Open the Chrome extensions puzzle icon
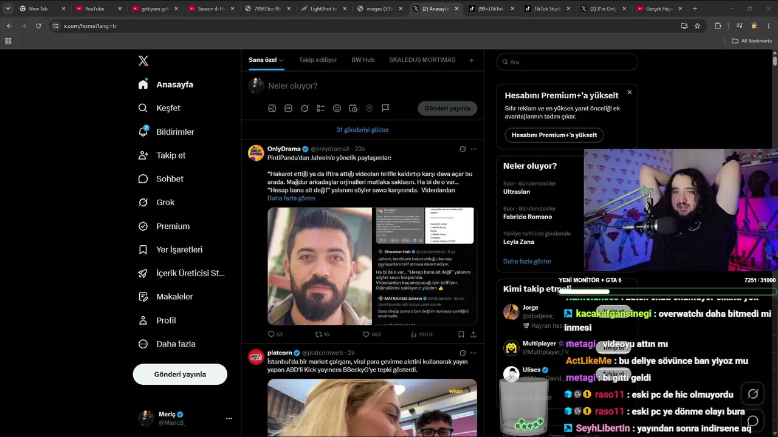 coord(718,26)
